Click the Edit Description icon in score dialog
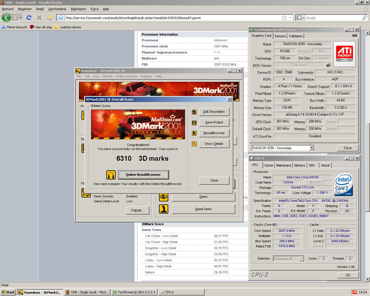This screenshot has width=370, height=296. point(194,112)
